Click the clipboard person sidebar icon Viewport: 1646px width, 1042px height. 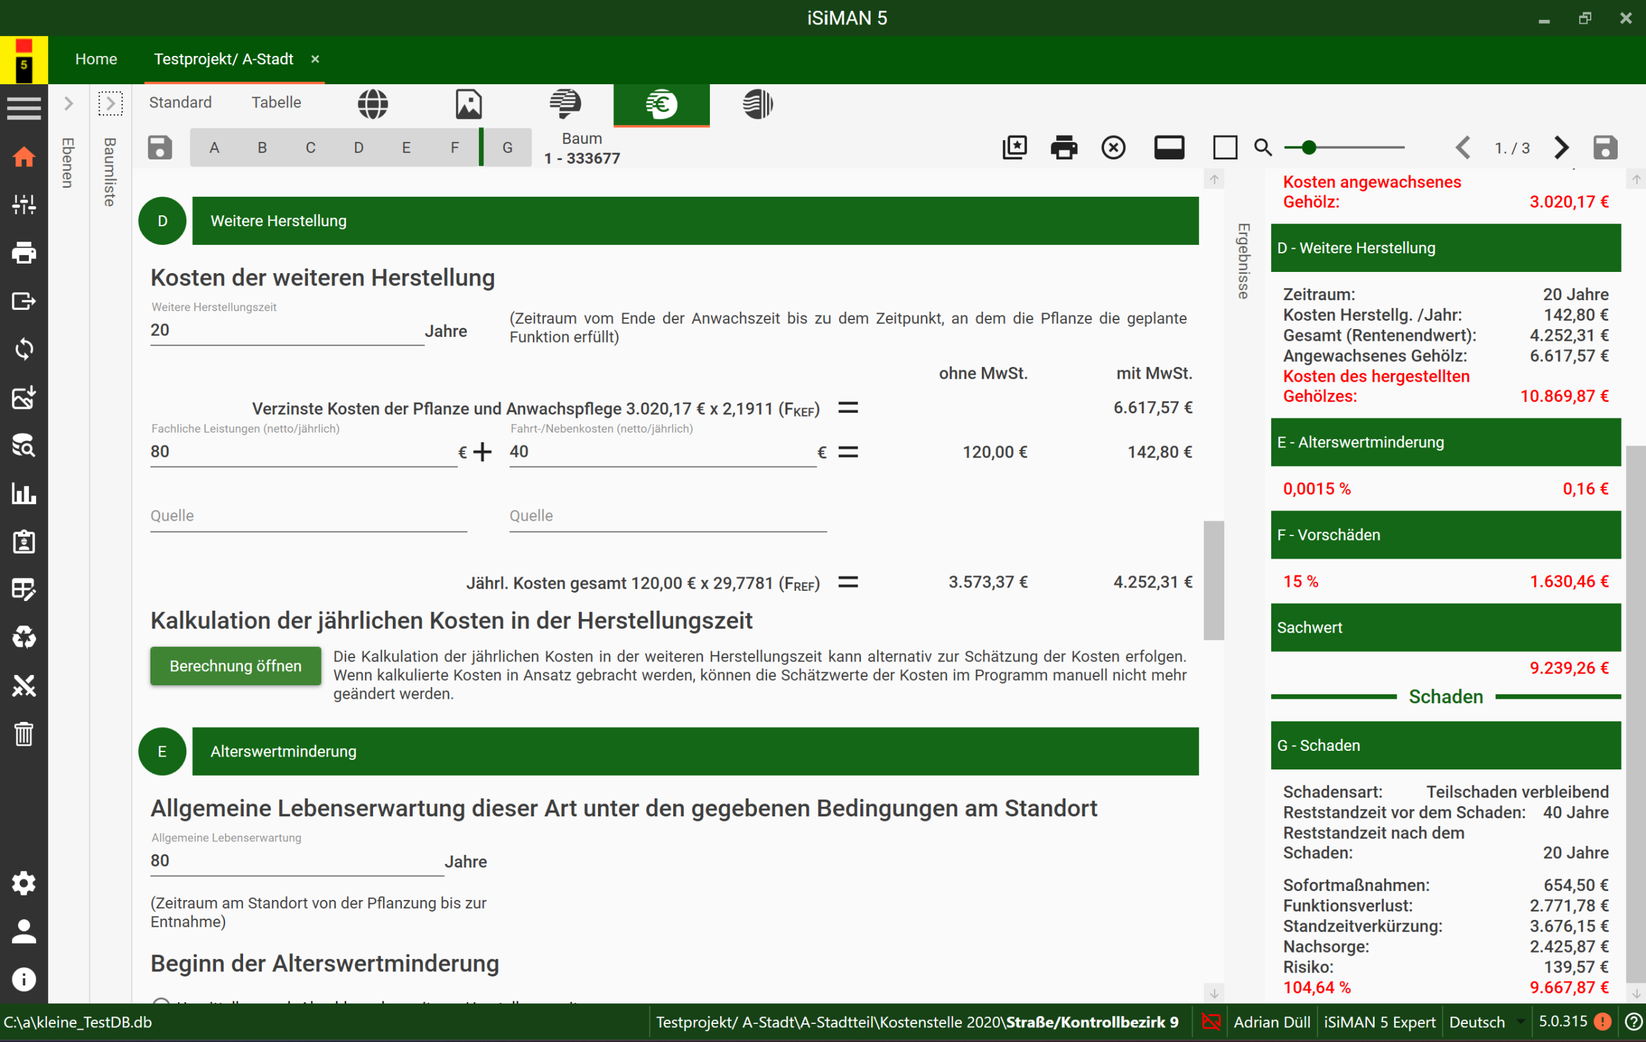pos(24,542)
